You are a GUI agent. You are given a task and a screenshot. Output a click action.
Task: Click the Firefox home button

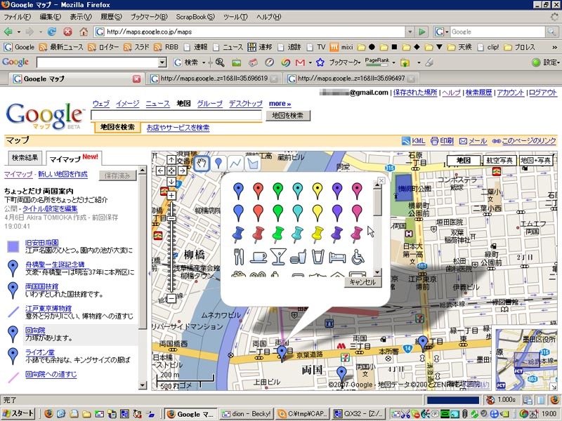click(84, 32)
